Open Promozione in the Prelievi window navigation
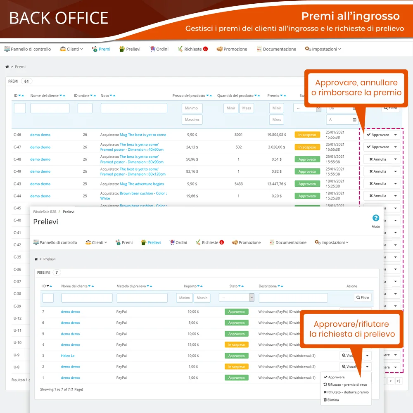The width and height of the screenshot is (413, 413). pos(246,242)
